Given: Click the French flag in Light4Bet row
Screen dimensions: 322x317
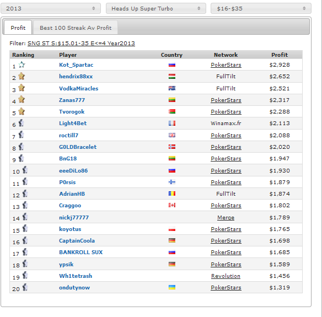Looking at the screenshot, I should pos(172,123).
